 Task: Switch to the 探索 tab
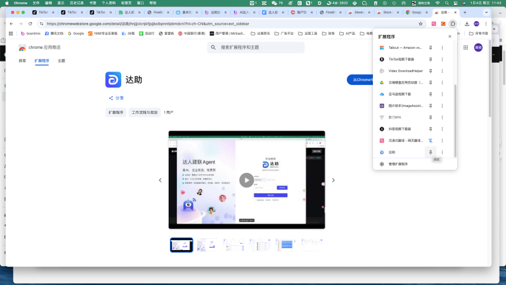click(22, 61)
